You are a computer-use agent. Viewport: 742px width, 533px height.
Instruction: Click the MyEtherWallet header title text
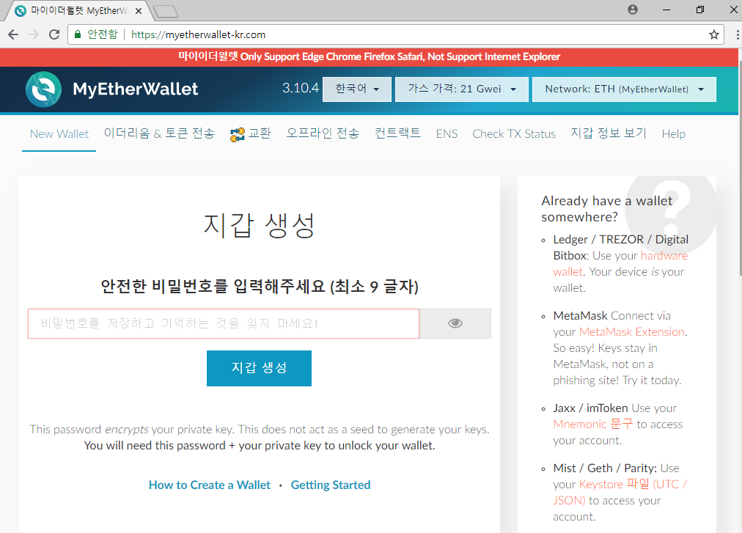tap(136, 89)
